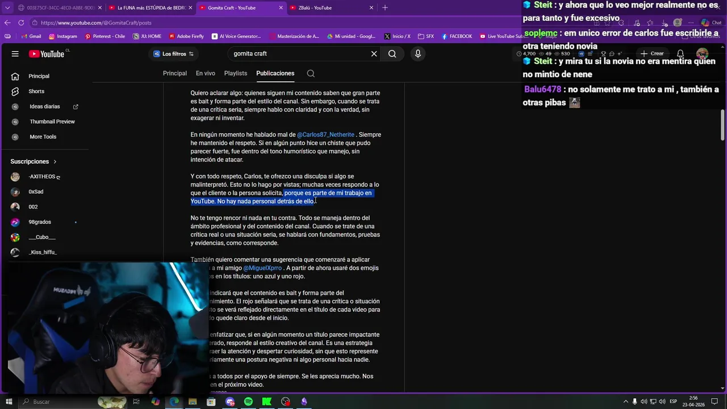Open the 002 subscription channel
The height and width of the screenshot is (409, 727).
pos(45,207)
